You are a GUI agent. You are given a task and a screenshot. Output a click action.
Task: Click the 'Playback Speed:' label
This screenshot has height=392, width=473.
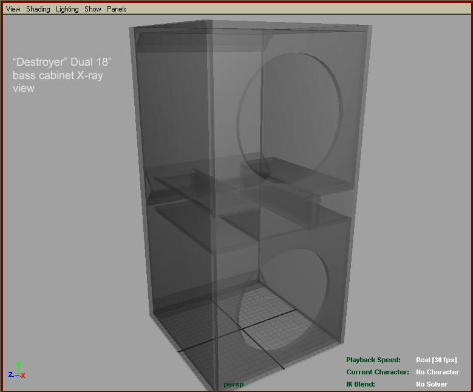click(x=373, y=360)
